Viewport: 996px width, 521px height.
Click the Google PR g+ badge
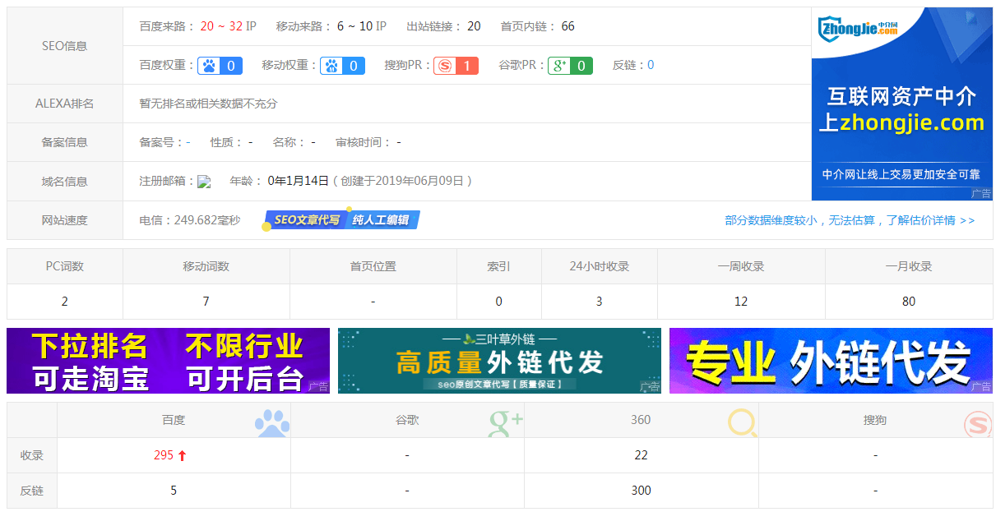tap(570, 66)
